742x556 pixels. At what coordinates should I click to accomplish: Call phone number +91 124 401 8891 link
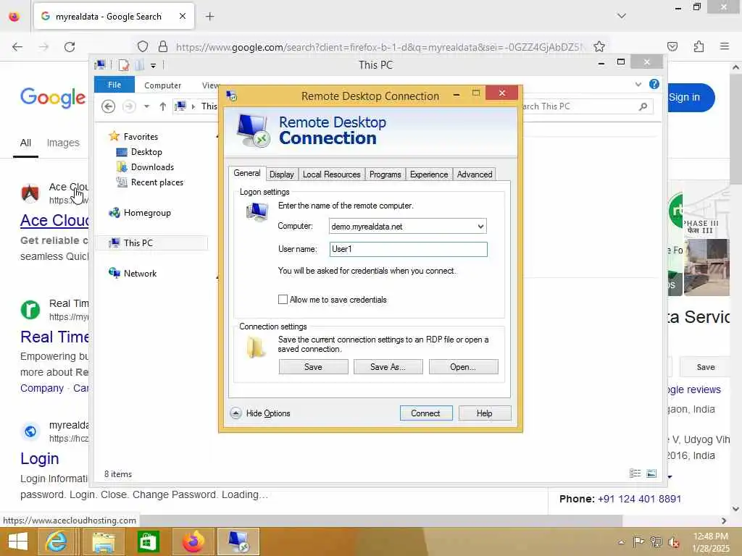[x=639, y=499]
